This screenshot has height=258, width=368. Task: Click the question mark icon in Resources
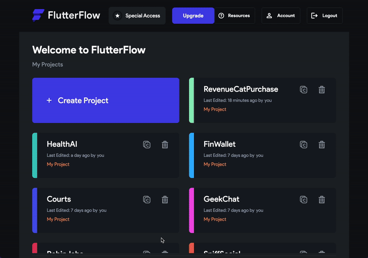221,16
